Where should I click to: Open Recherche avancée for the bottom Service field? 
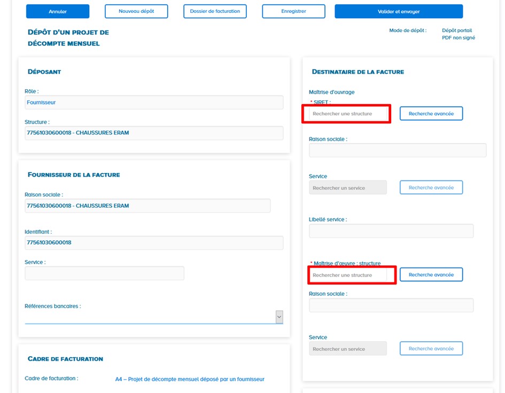tap(431, 348)
